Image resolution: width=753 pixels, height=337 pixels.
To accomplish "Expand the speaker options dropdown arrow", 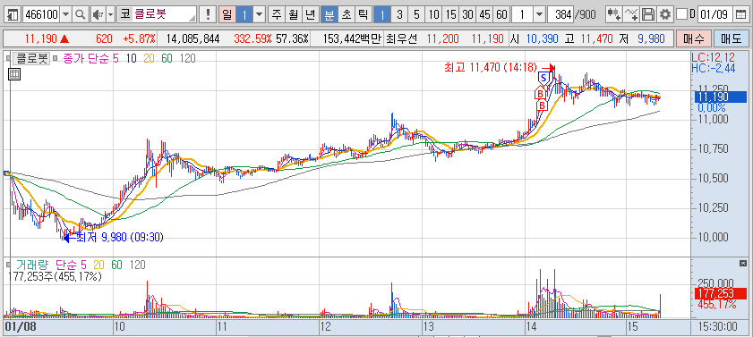I will coord(111,14).
